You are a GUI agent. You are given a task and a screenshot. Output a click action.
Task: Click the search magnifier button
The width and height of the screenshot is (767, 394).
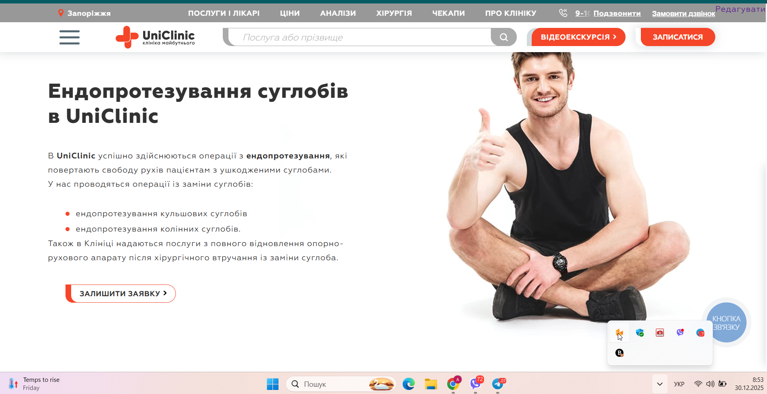(x=504, y=37)
